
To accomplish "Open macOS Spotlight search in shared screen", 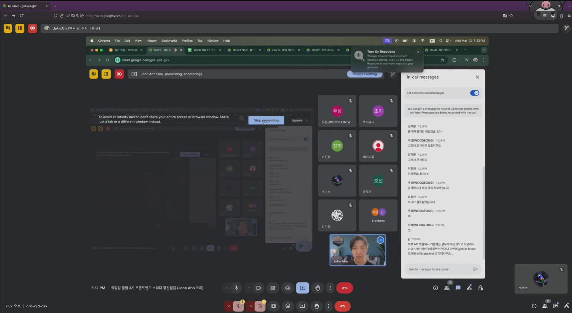I will pos(441,41).
